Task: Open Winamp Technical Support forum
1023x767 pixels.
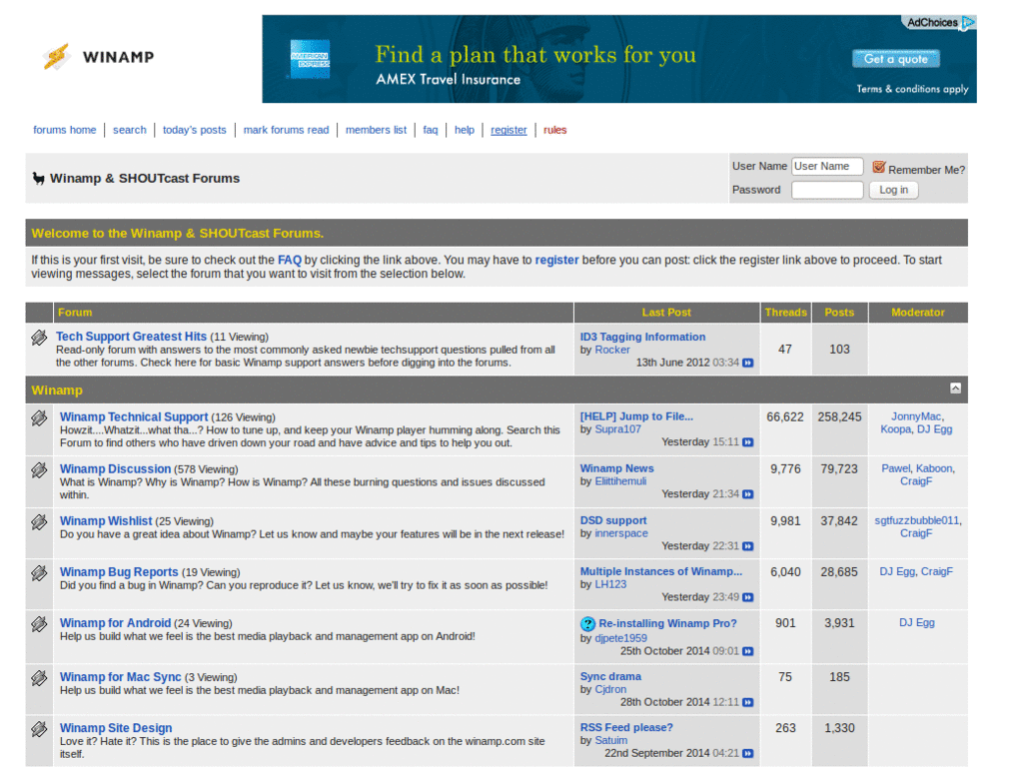Action: [134, 416]
